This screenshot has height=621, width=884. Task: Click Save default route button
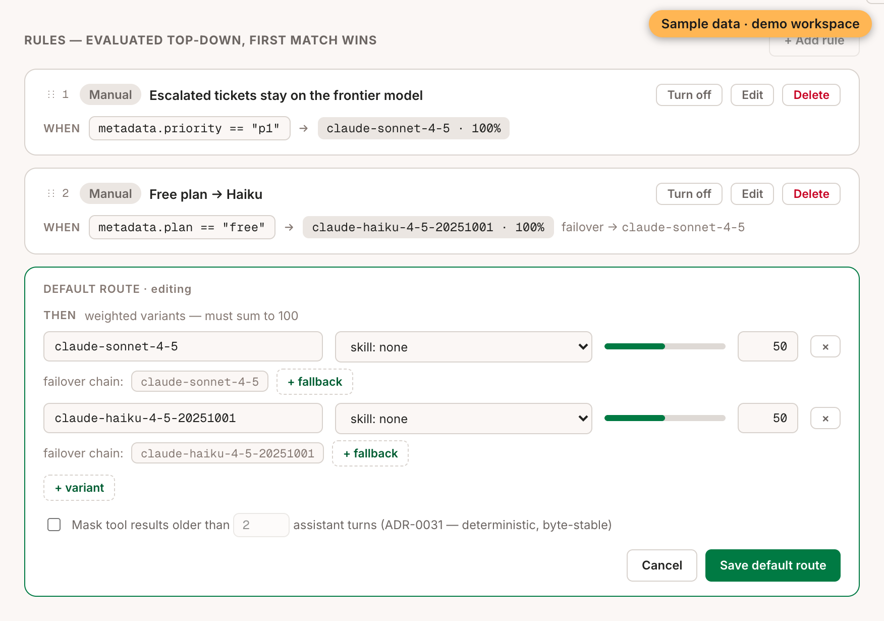[x=772, y=565]
